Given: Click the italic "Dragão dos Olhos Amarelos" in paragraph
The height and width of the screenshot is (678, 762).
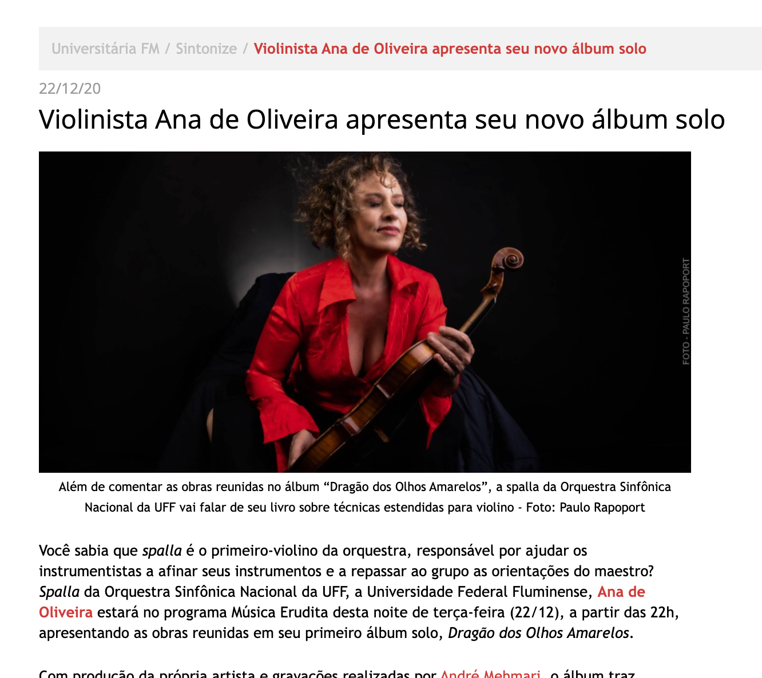Looking at the screenshot, I should pos(538,633).
